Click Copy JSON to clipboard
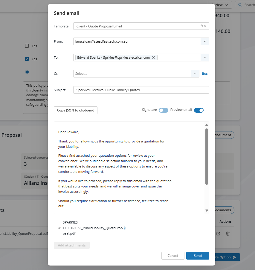This screenshot has width=255, height=270. pyautogui.click(x=76, y=110)
